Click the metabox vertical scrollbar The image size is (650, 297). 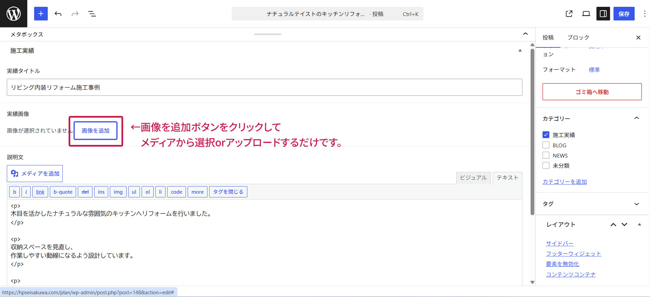coord(532,132)
